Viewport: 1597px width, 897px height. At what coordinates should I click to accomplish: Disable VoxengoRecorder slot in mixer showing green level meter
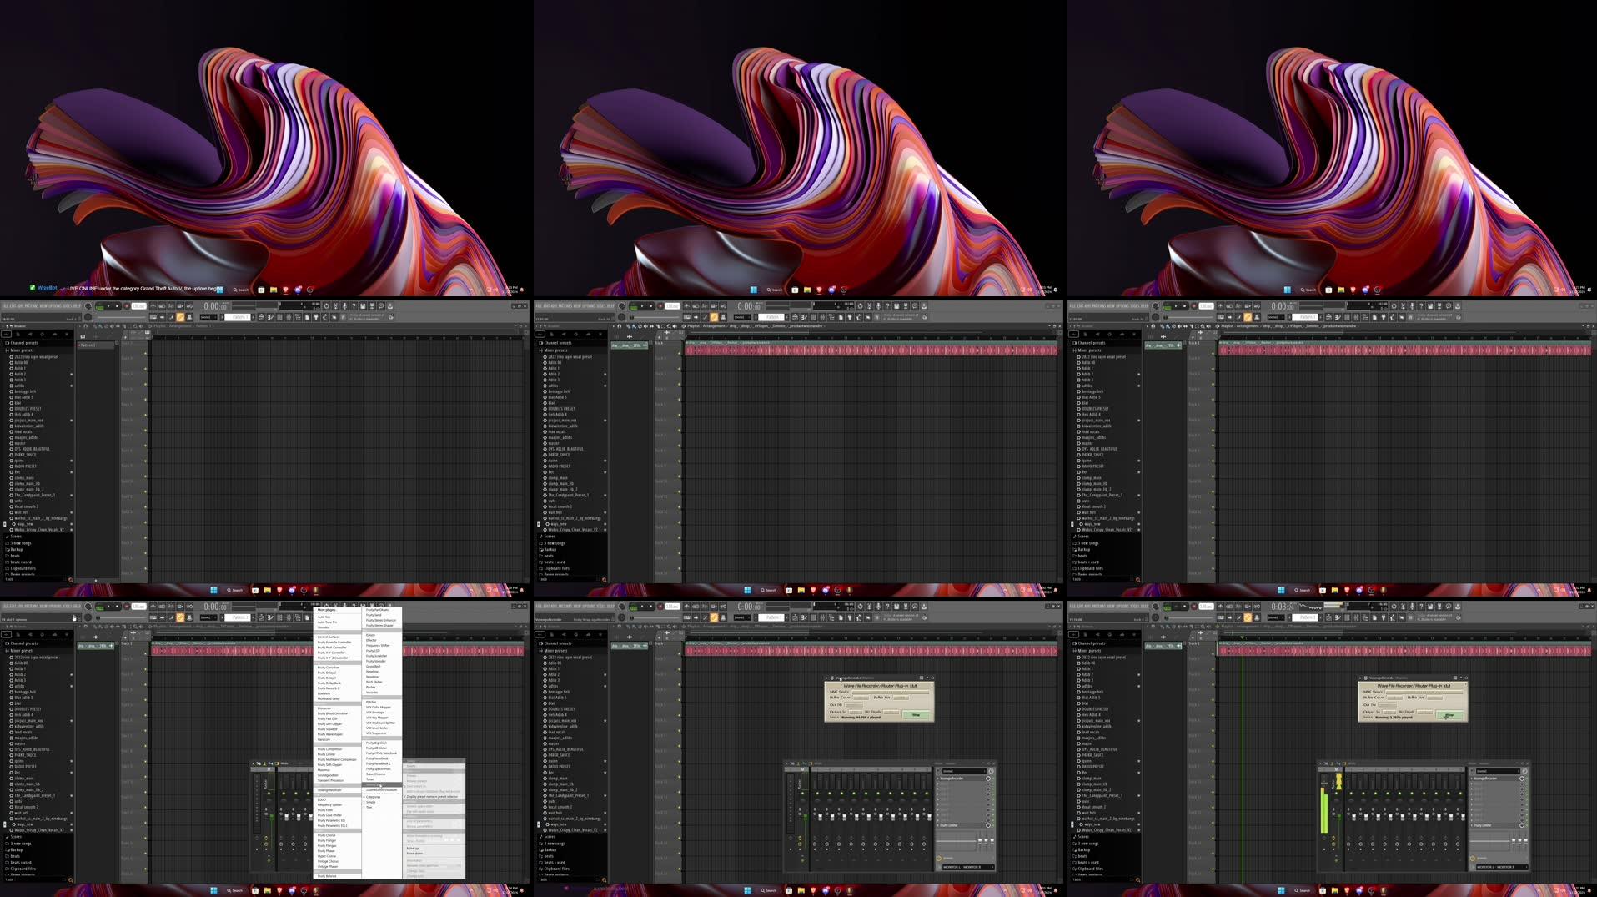(1522, 779)
